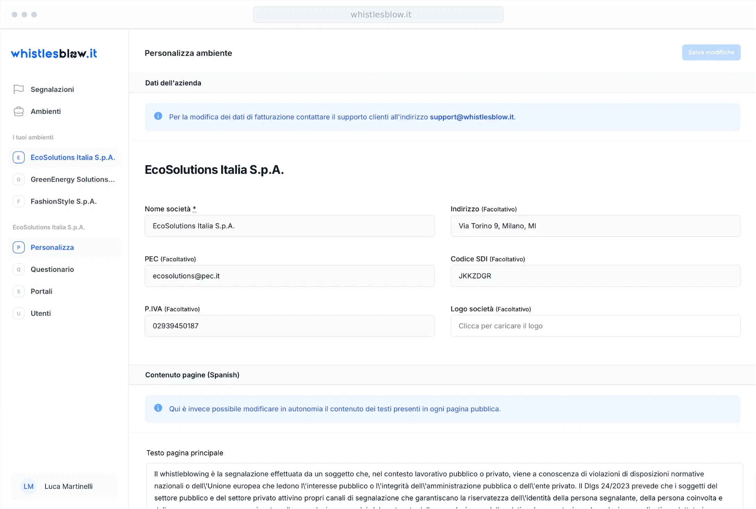
Task: Select the PEC email field
Action: pos(289,276)
